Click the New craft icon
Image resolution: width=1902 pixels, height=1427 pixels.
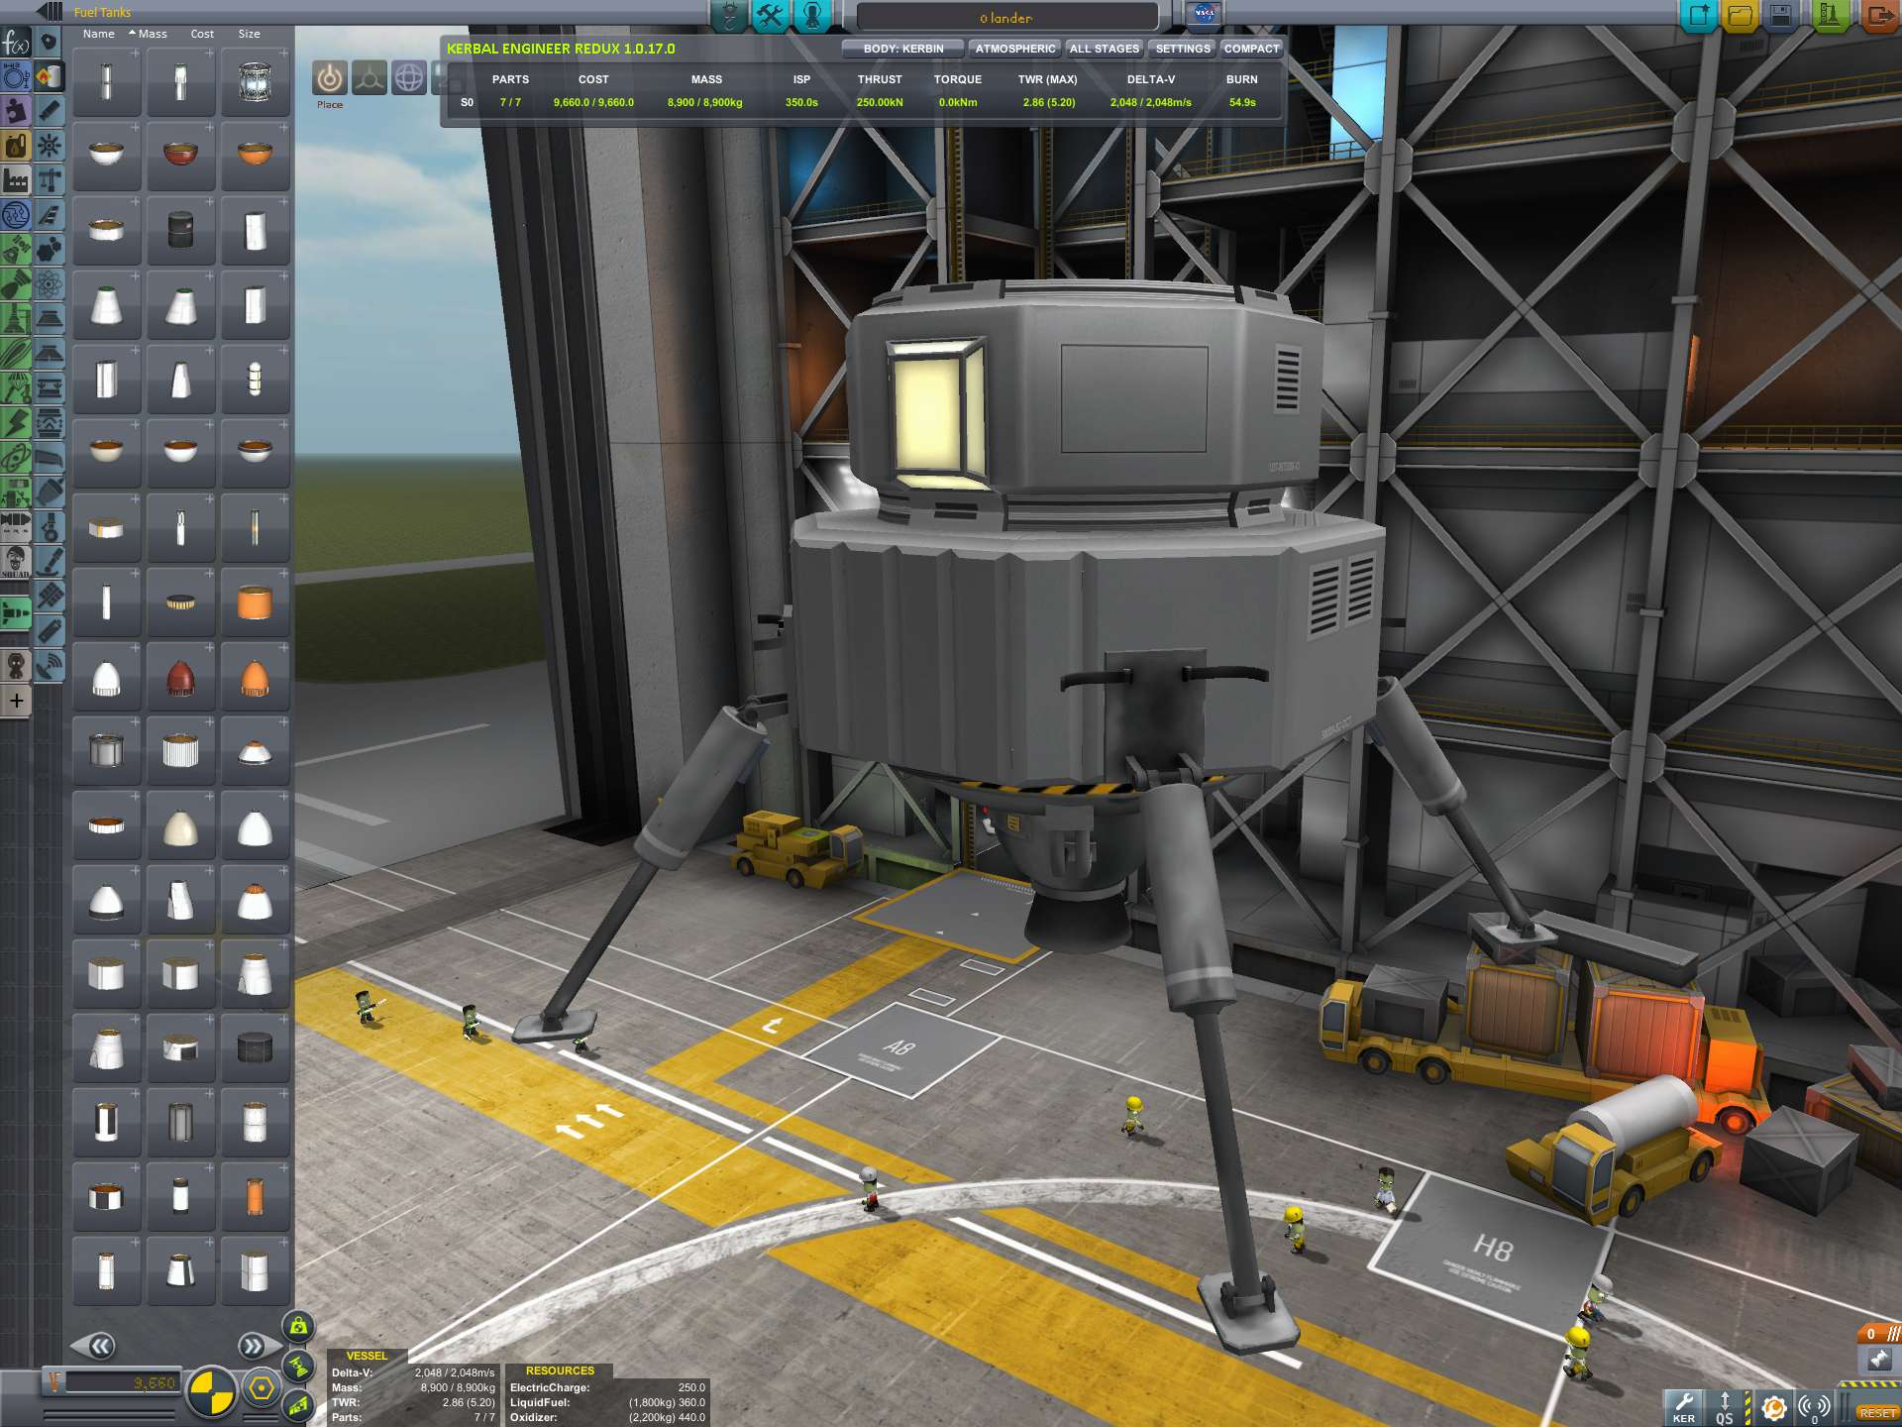(x=1700, y=15)
